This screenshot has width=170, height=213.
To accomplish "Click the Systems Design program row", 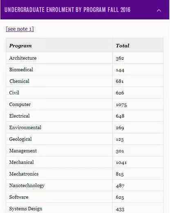I will coord(85,208).
